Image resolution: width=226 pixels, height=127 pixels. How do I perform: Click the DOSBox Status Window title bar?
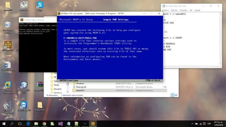(x=38, y=20)
